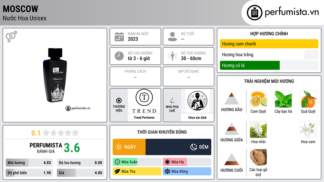324x182 pixels.
Task: Click the 0.1 user rating value
Action: 36,133
